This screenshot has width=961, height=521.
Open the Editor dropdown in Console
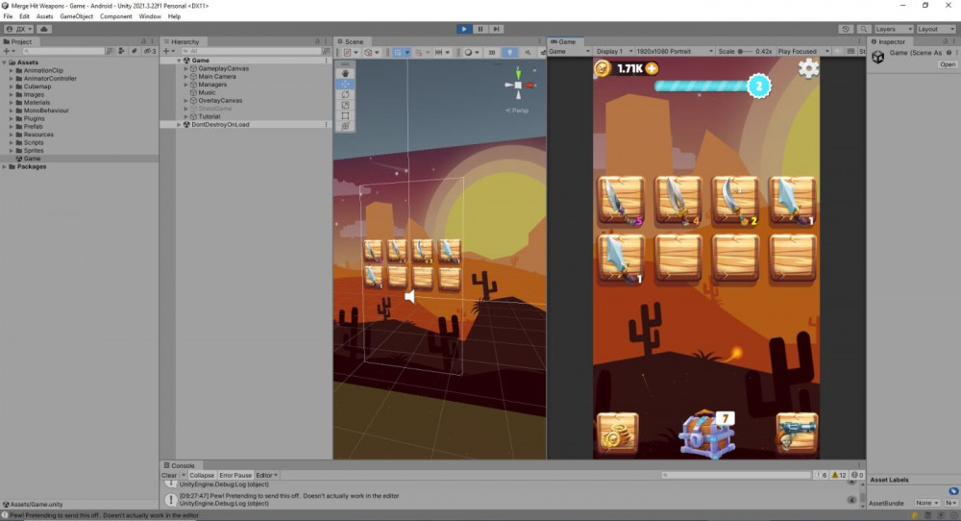(266, 475)
